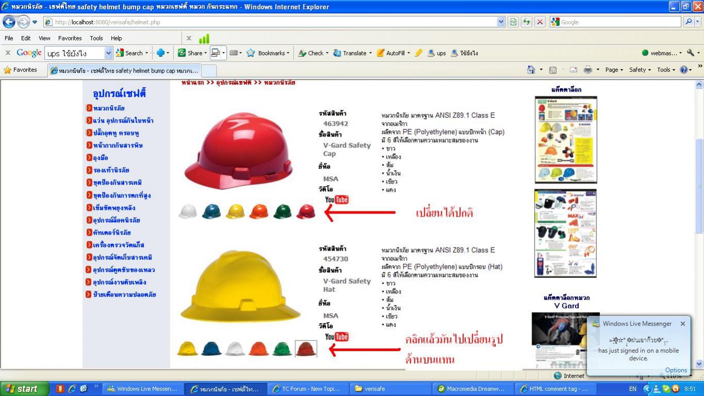Choose the orange helmet thumbnail under Safety Hat
Screen dimensions: 704x396
coord(258,349)
